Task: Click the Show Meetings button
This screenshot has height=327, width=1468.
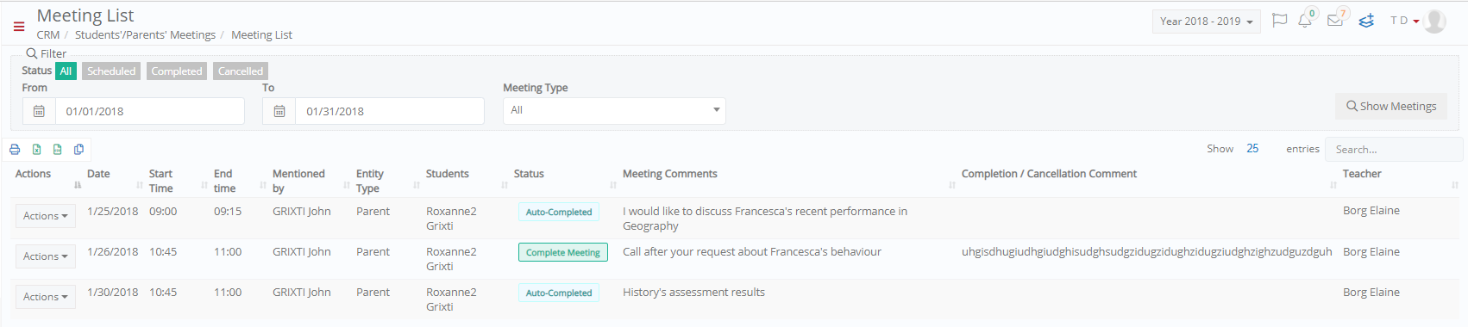Action: pyautogui.click(x=1391, y=107)
